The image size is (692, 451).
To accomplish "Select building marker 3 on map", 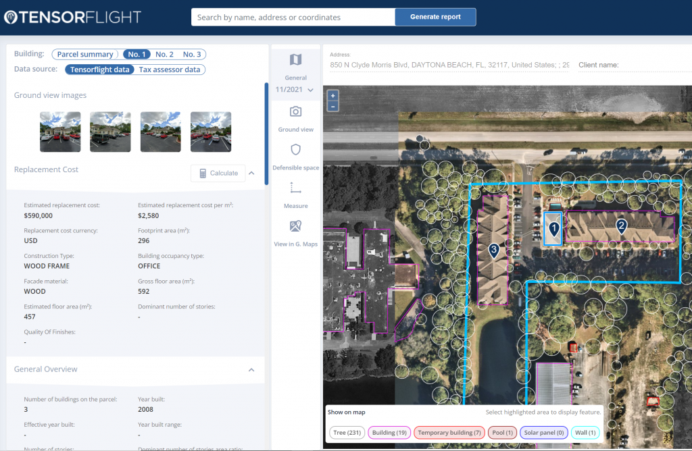I will coord(494,250).
